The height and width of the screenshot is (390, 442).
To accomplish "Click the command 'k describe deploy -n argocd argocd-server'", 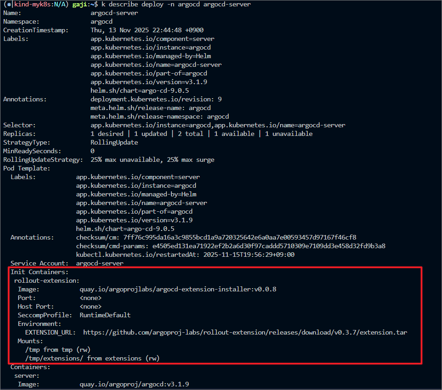I will point(176,4).
